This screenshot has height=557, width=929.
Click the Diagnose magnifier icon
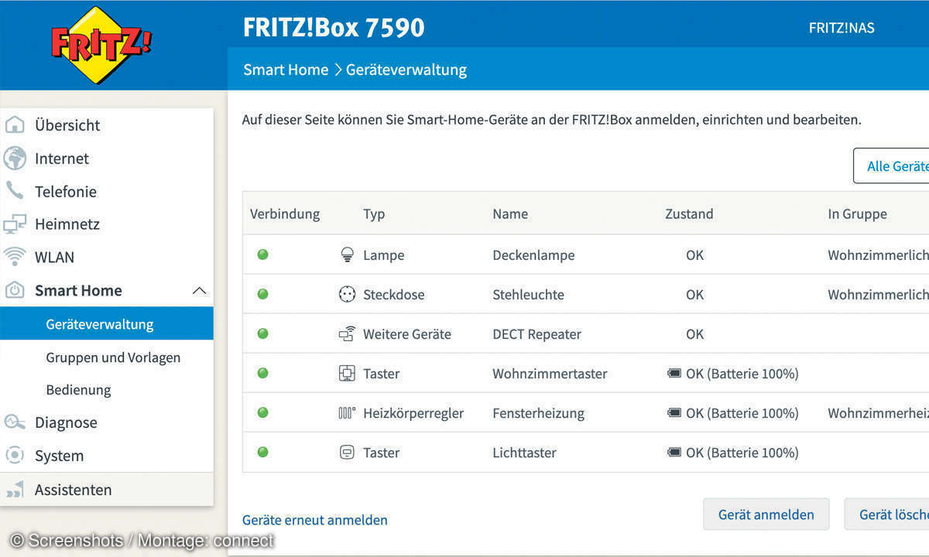[15, 422]
